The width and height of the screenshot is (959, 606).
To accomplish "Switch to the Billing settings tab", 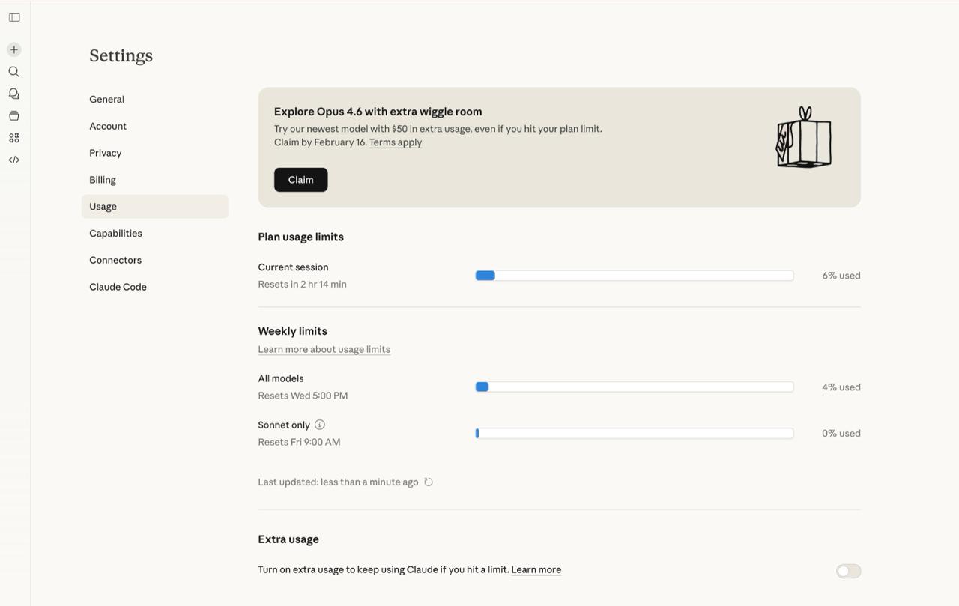I will coord(103,180).
